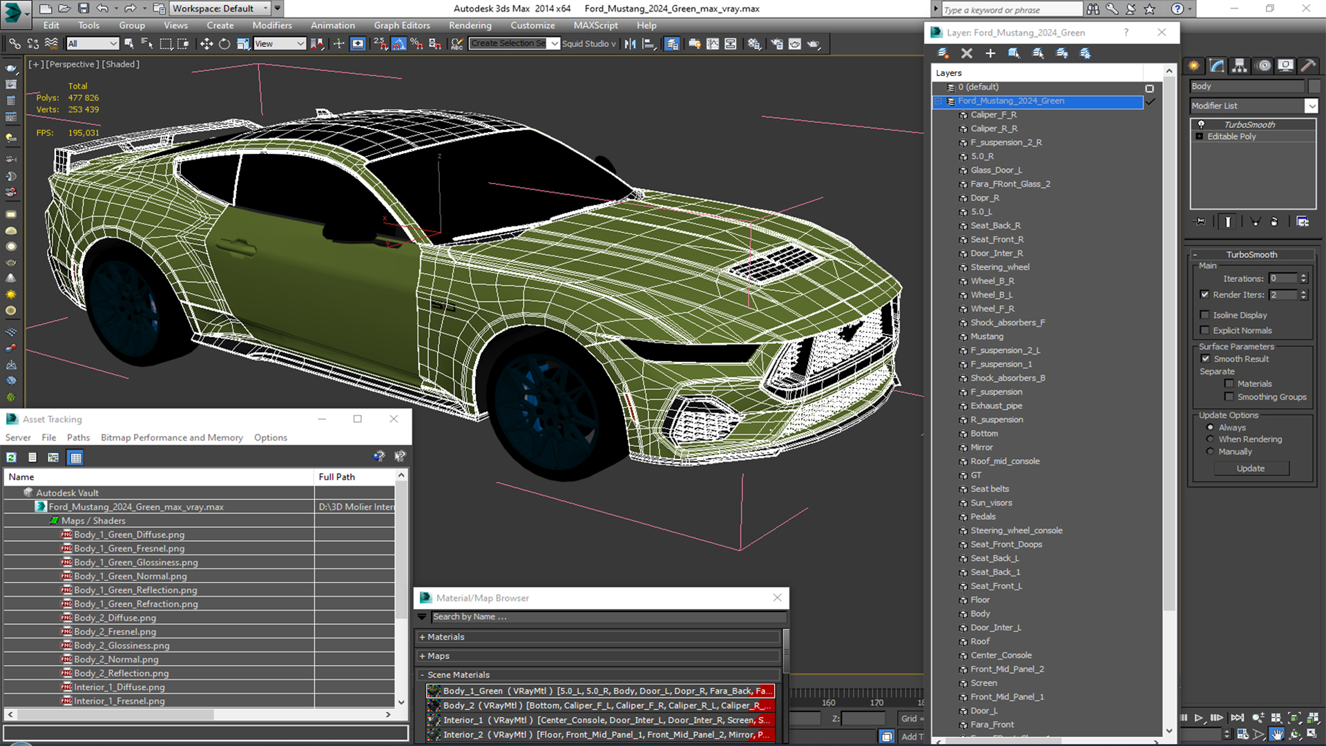Viewport: 1326px width, 746px height.
Task: Open the Hierarchy command panel tab
Action: pyautogui.click(x=1240, y=66)
